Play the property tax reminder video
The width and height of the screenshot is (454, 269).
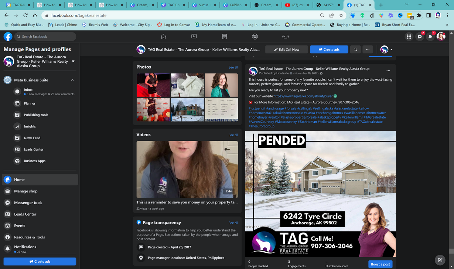187,169
